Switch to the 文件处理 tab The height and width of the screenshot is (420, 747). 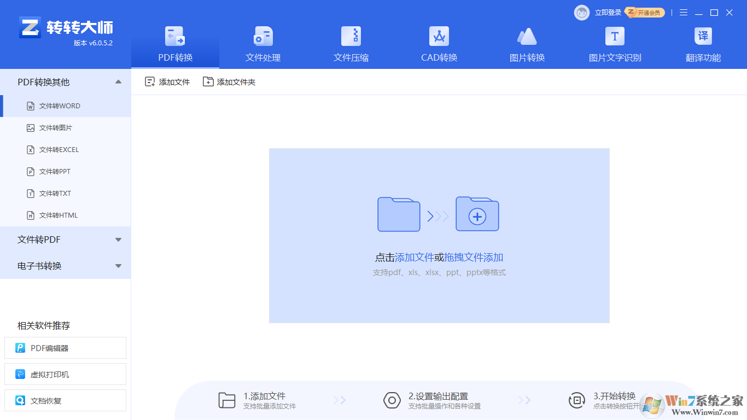[263, 45]
